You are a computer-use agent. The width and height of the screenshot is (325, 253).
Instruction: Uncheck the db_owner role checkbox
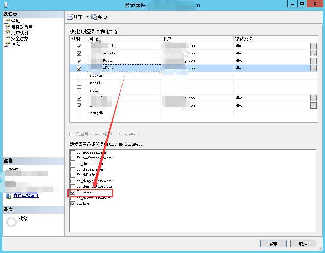(72, 192)
